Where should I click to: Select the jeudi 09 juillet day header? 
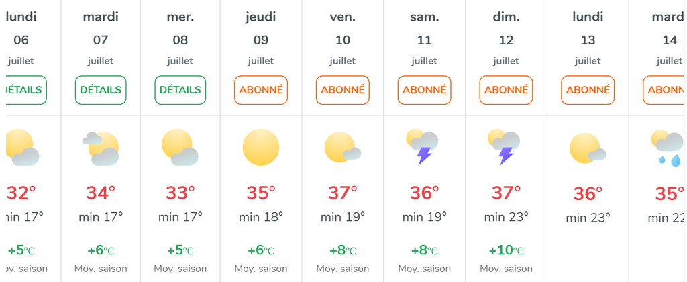[x=261, y=39]
